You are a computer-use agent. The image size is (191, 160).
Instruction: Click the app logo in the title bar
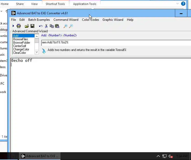[13, 13]
